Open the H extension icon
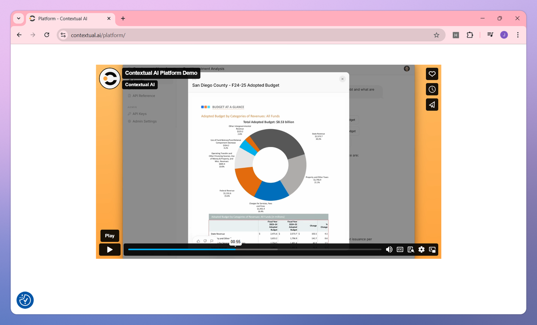 (x=456, y=35)
